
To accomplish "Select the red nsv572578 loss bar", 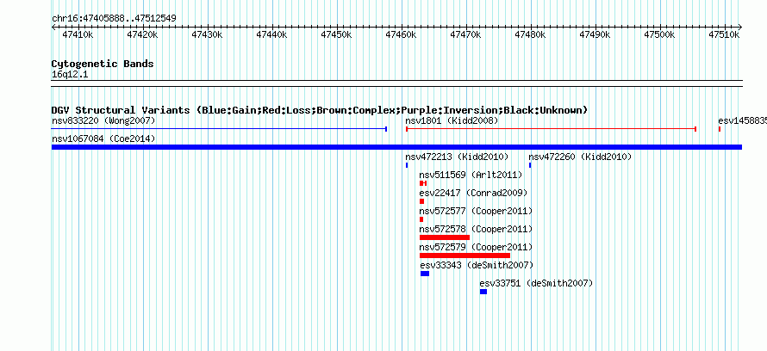I will pos(445,237).
